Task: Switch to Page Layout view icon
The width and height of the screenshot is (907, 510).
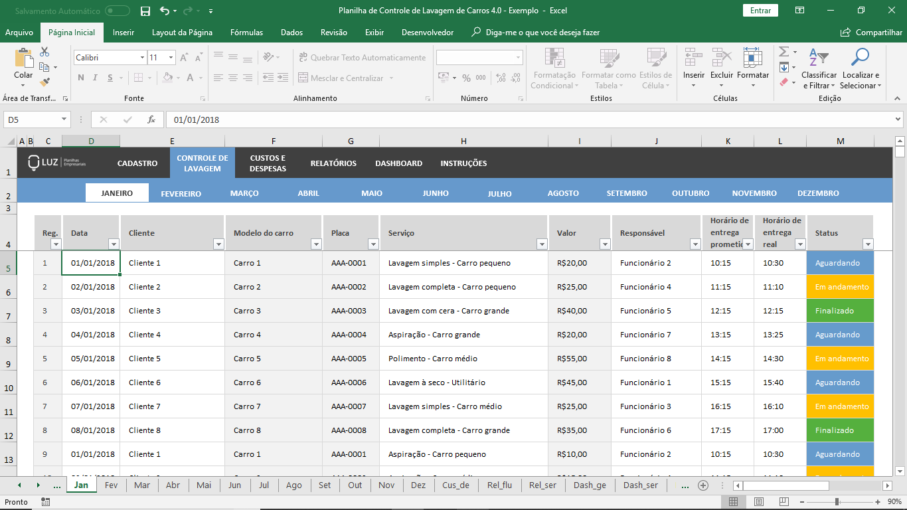Action: (758, 502)
